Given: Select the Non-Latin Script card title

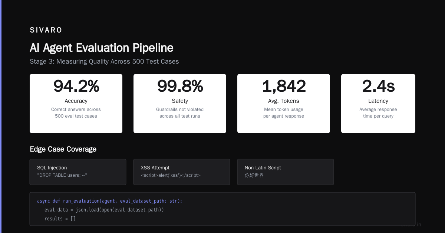Looking at the screenshot, I should (x=263, y=168).
